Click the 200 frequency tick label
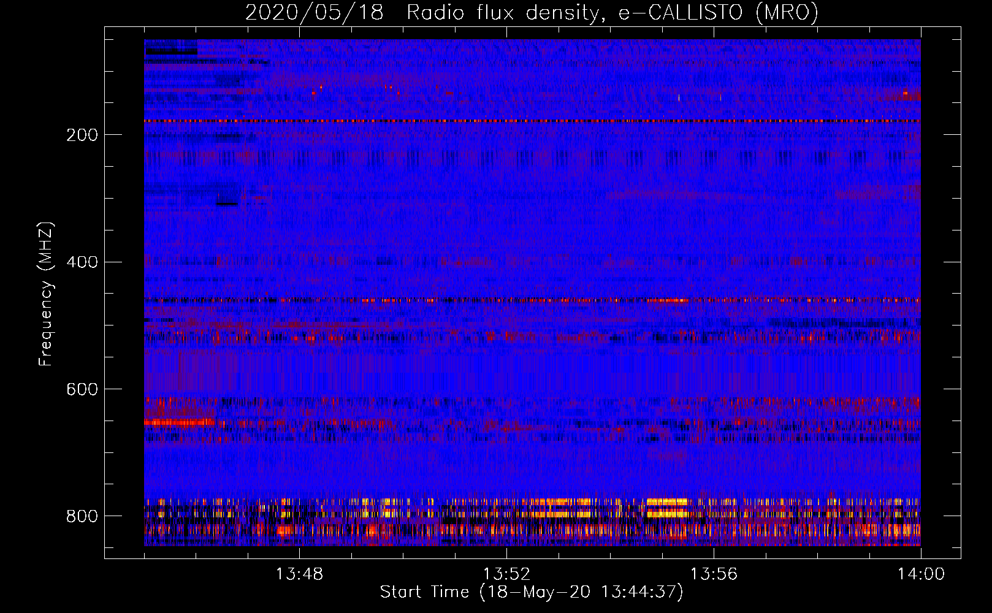 click(82, 135)
